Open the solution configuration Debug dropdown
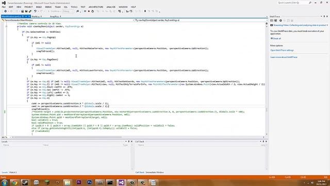The image size is (330, 186). (x=68, y=11)
